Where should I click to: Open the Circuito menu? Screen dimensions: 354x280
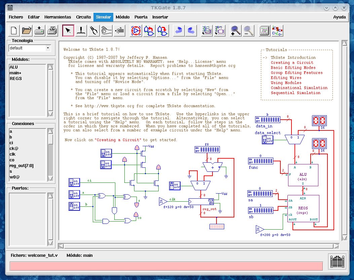83,17
